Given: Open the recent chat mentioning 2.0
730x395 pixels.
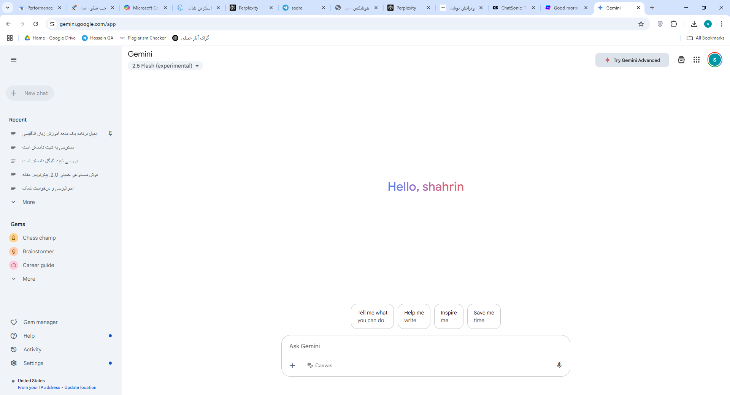Looking at the screenshot, I should pos(60,175).
